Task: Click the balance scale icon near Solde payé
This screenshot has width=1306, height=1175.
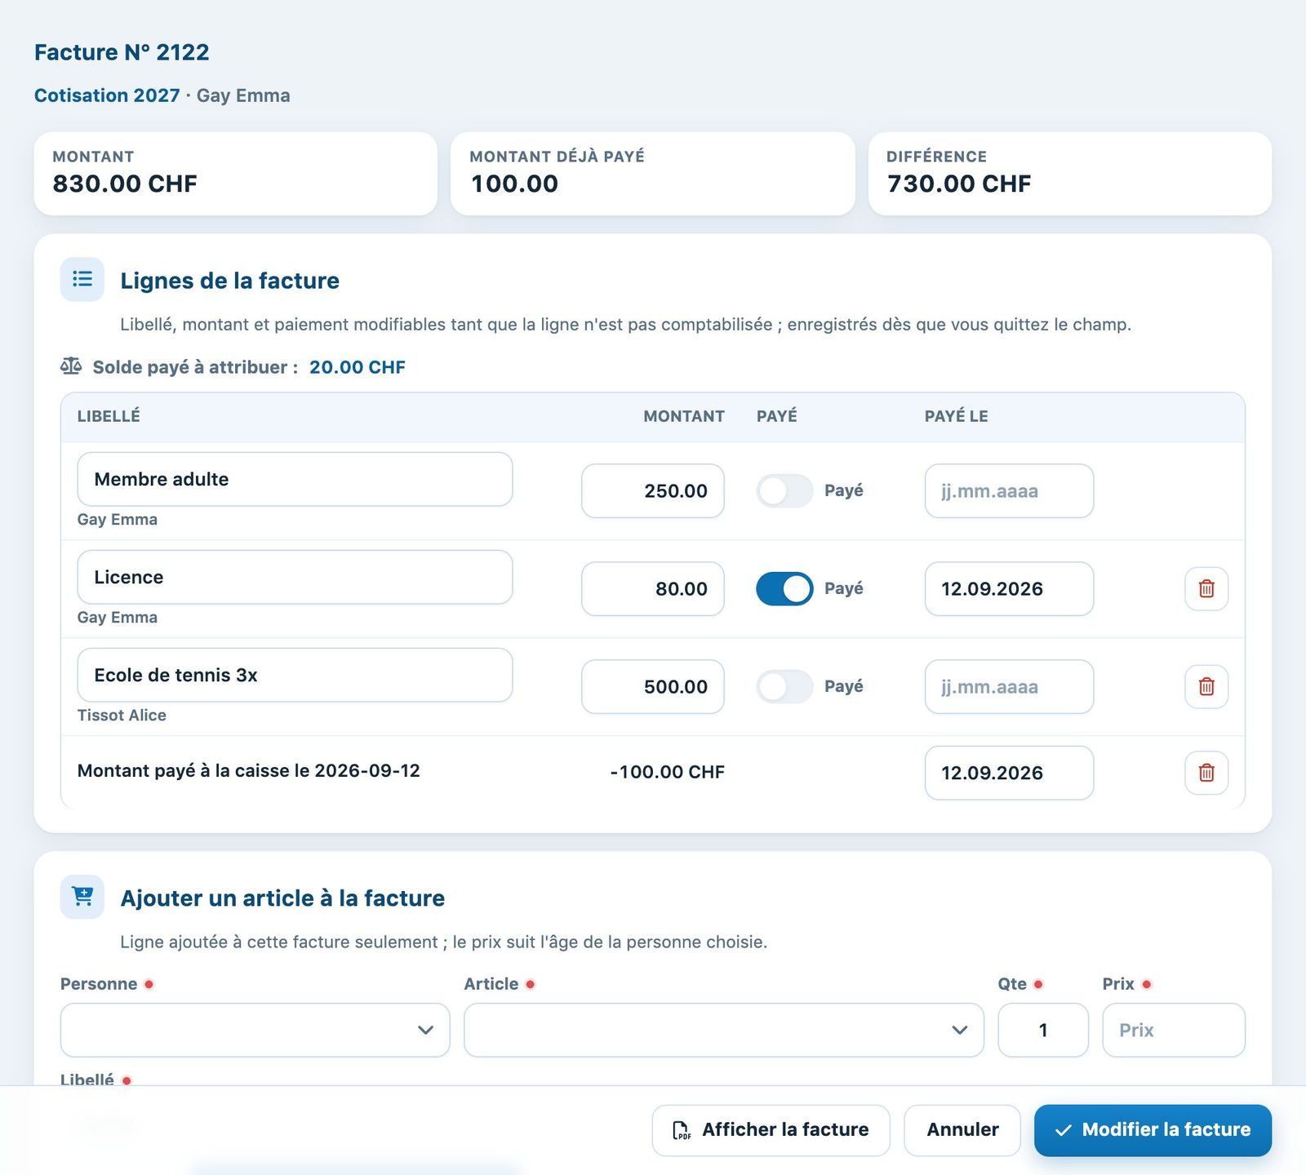Action: tap(71, 366)
